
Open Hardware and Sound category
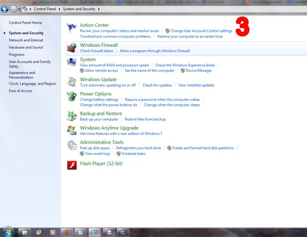pos(26,47)
